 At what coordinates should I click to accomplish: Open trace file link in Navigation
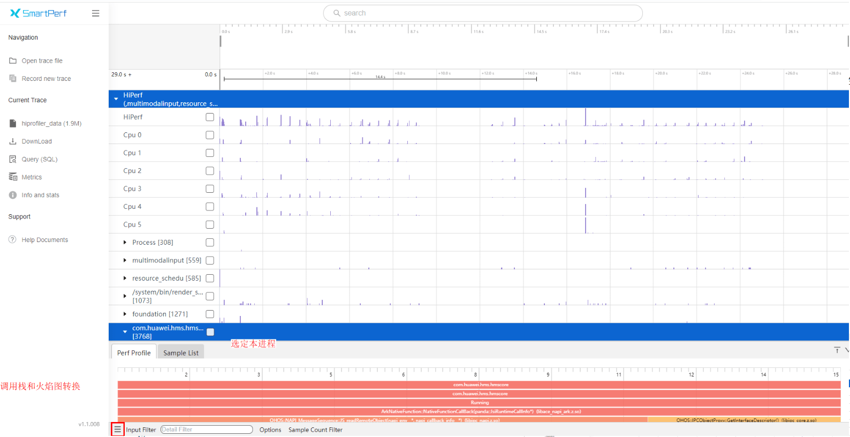pyautogui.click(x=42, y=61)
